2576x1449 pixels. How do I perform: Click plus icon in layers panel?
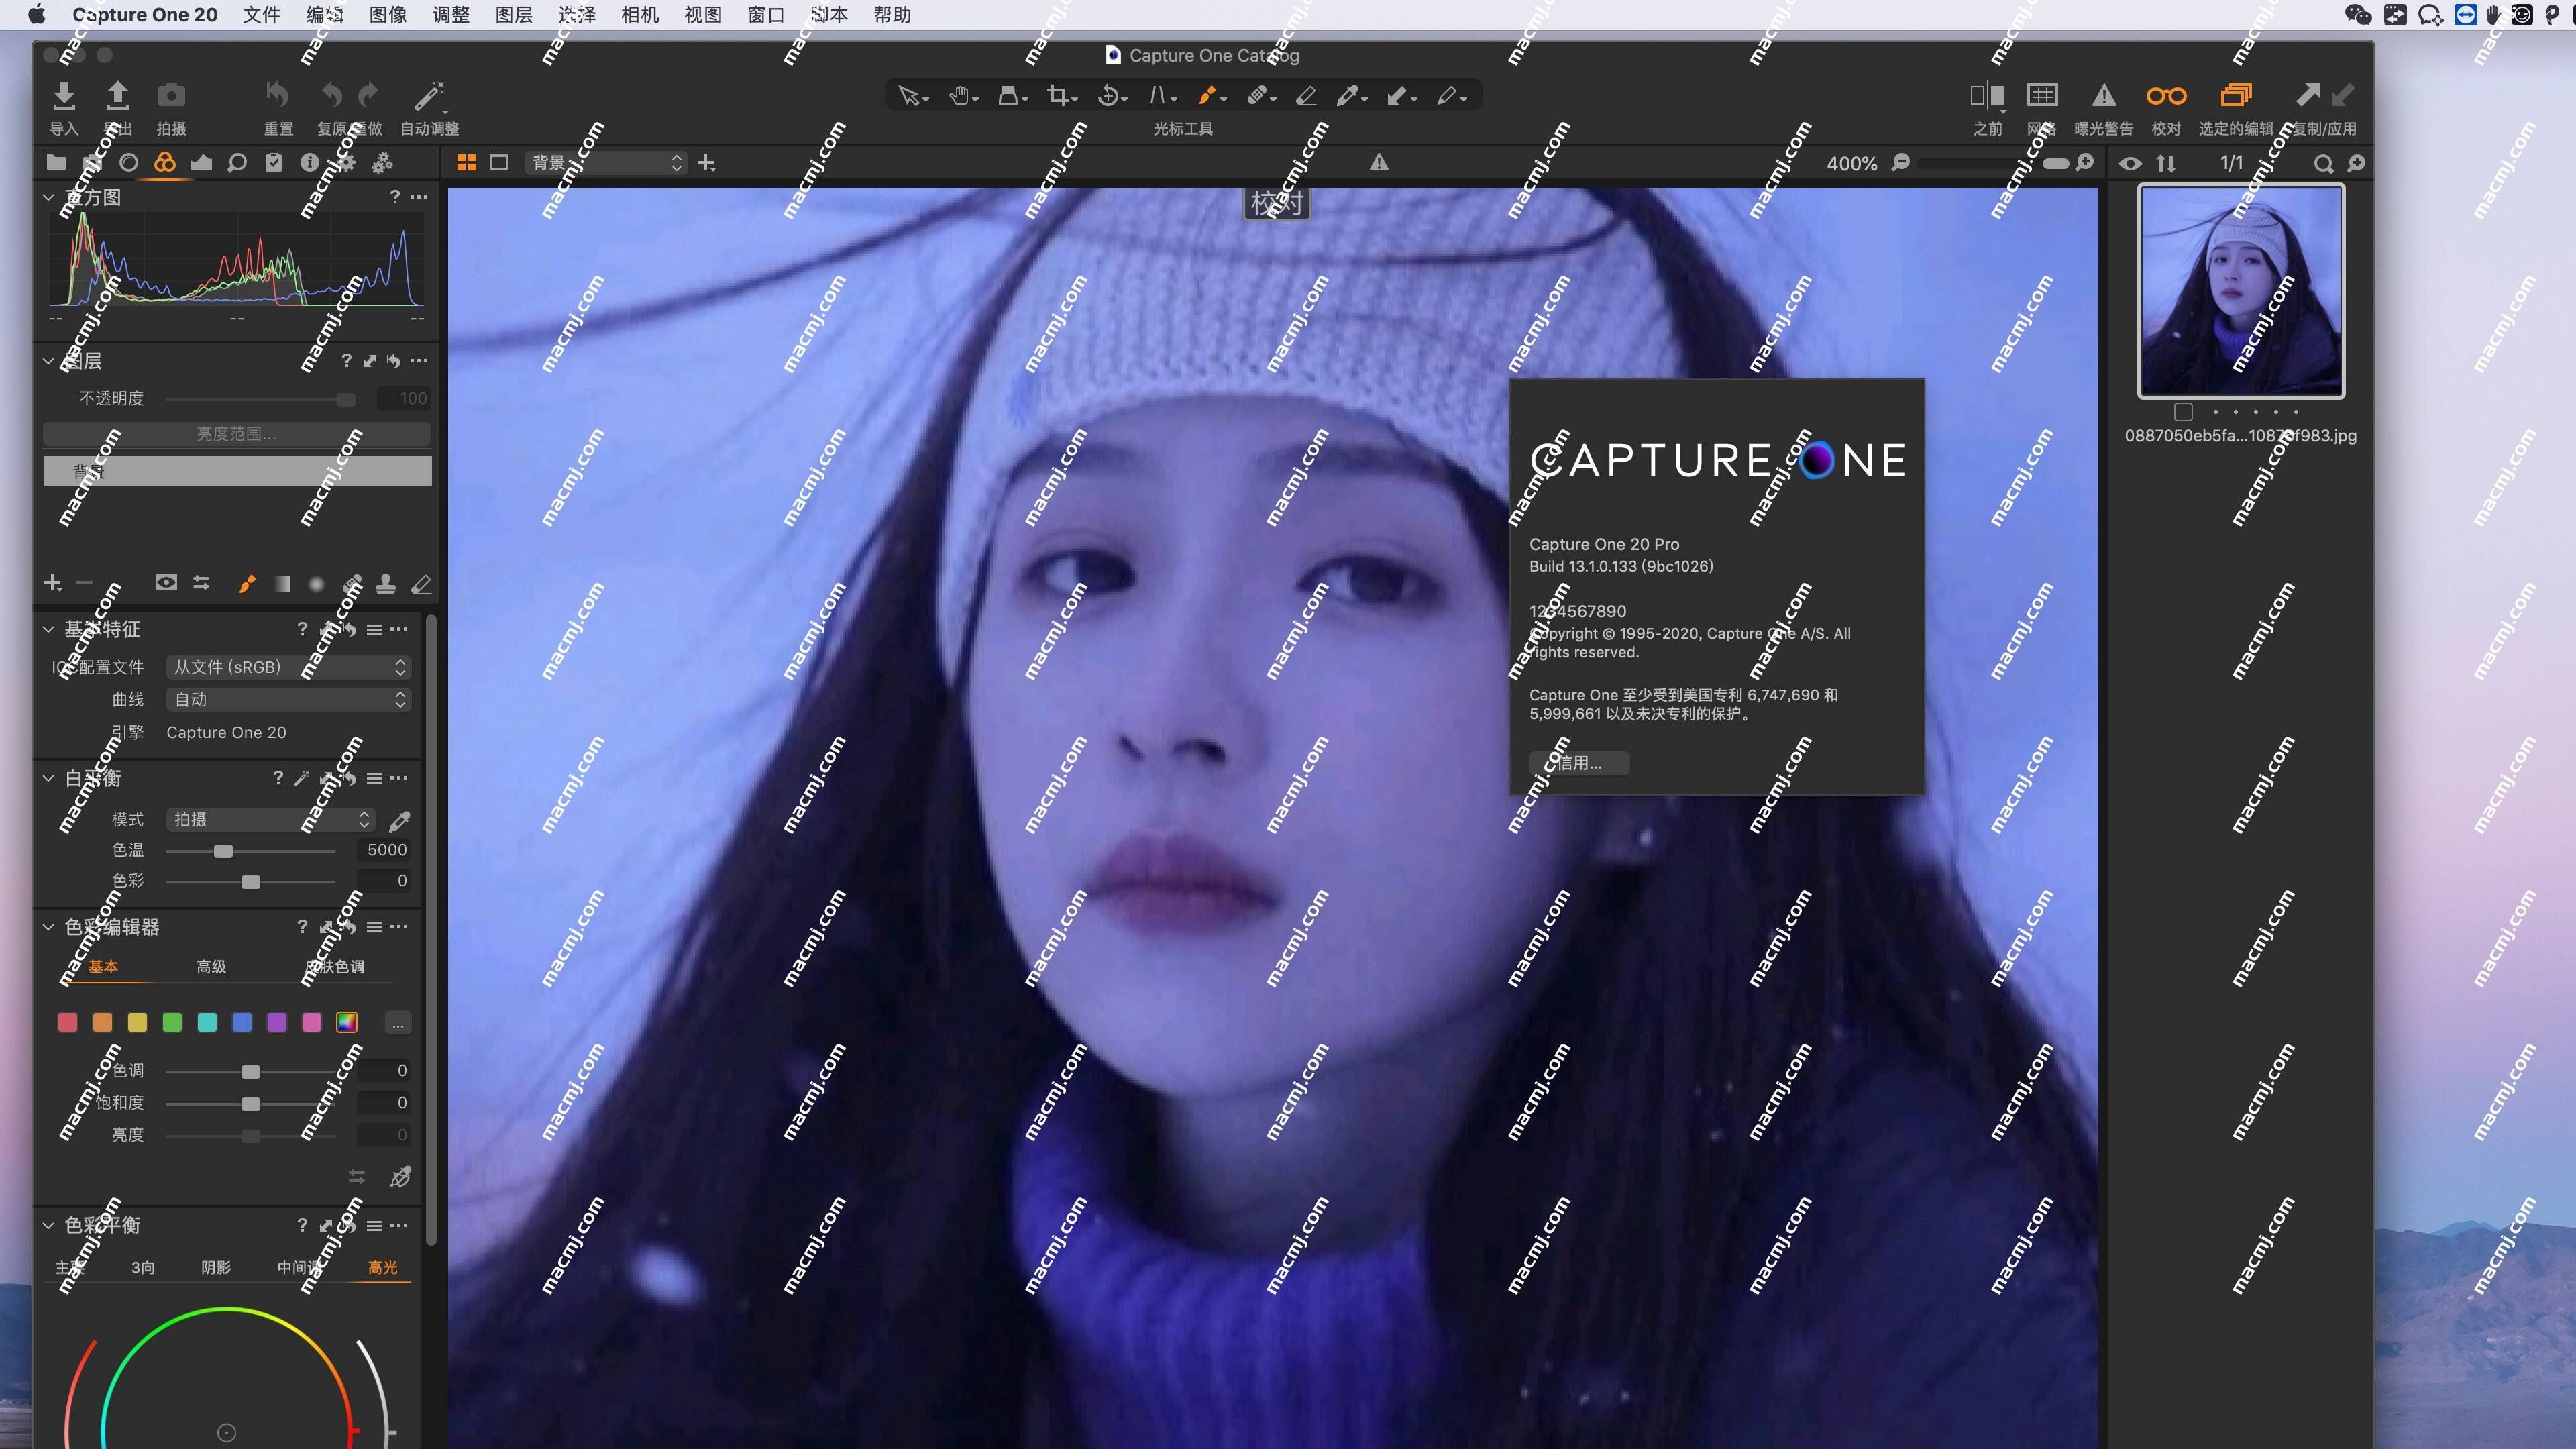tap(53, 583)
